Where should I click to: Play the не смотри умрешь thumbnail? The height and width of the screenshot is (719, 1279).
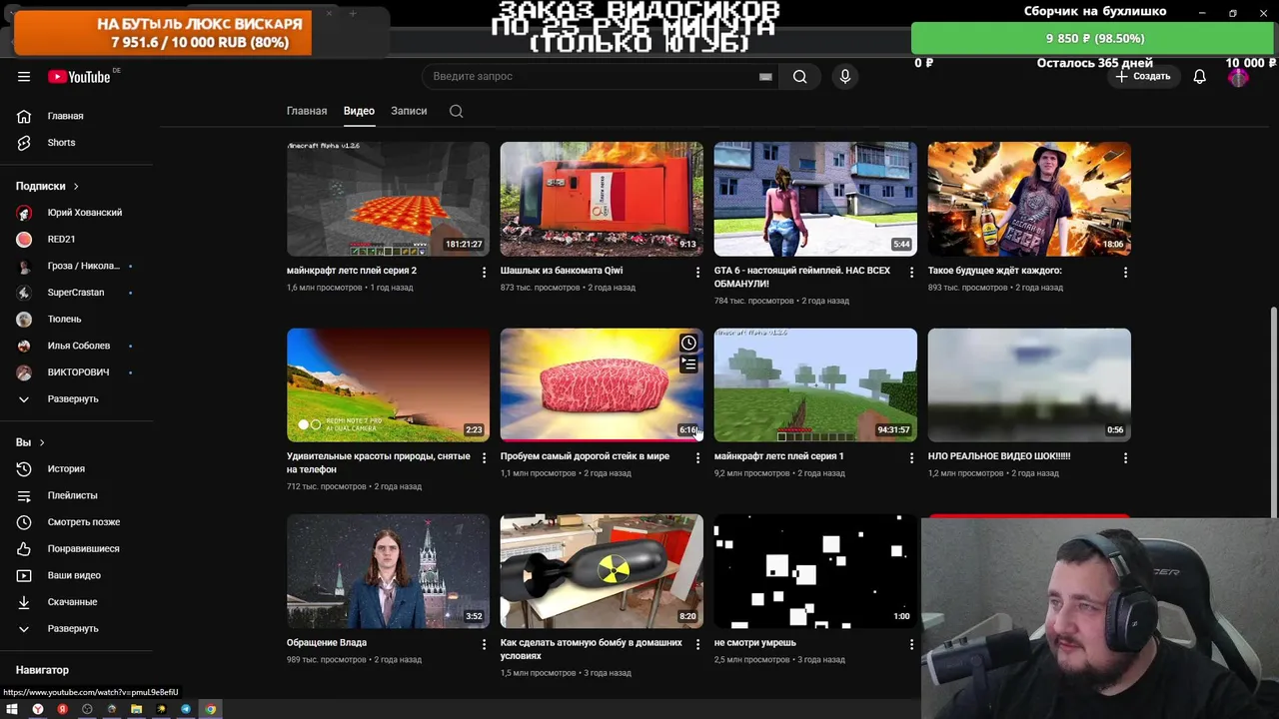(815, 571)
